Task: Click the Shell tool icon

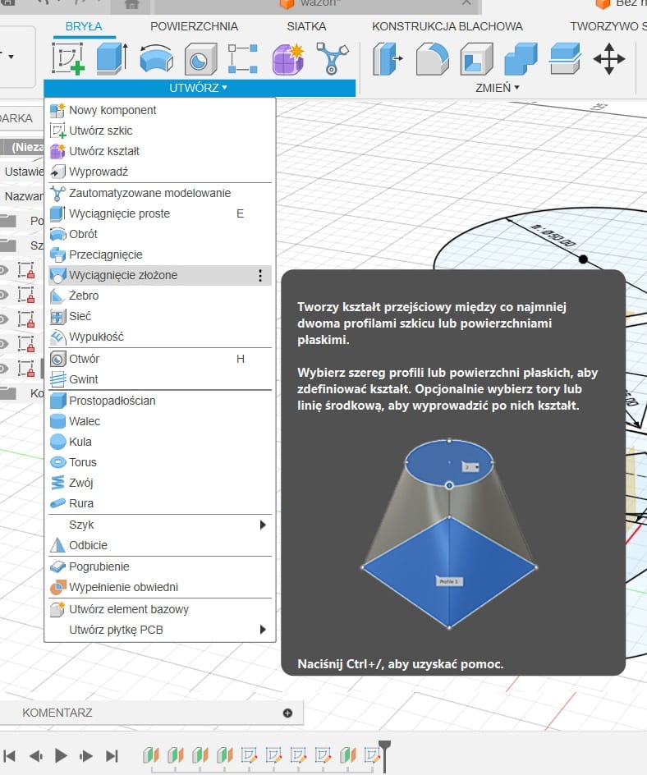Action: tap(476, 59)
